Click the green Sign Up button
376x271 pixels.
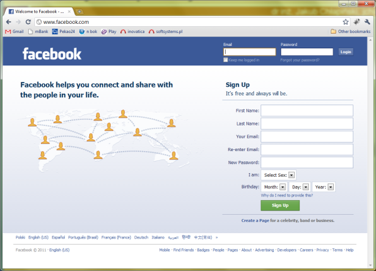pos(280,206)
